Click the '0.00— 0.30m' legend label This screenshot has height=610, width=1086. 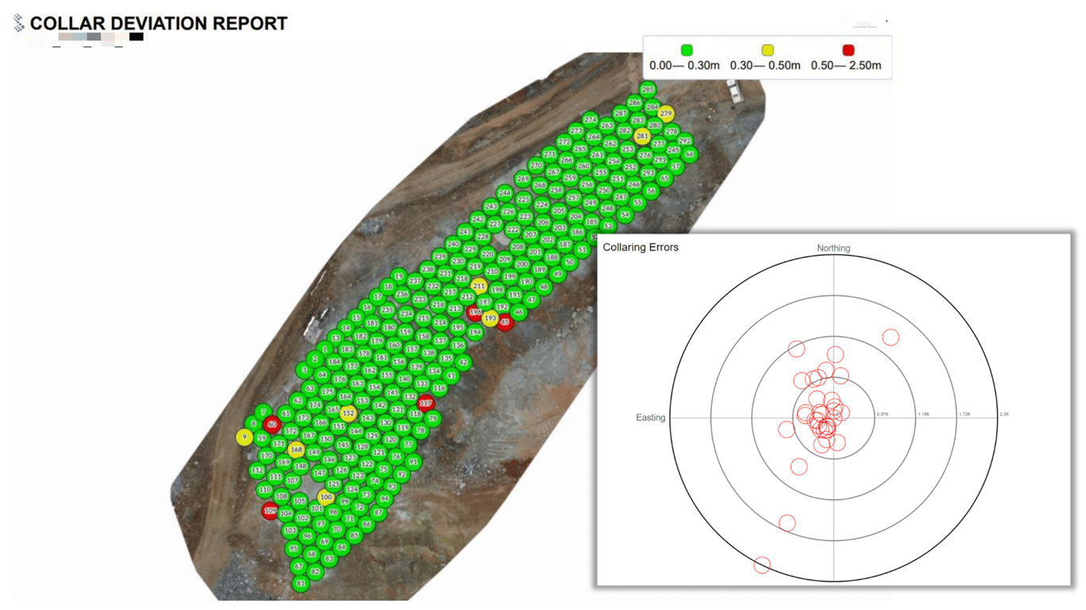(685, 66)
